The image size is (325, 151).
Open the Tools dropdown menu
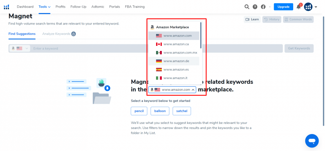[x=44, y=7]
